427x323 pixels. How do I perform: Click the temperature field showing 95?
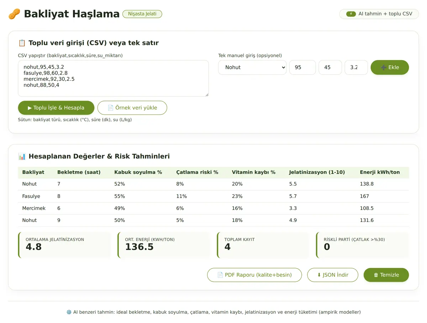click(302, 67)
